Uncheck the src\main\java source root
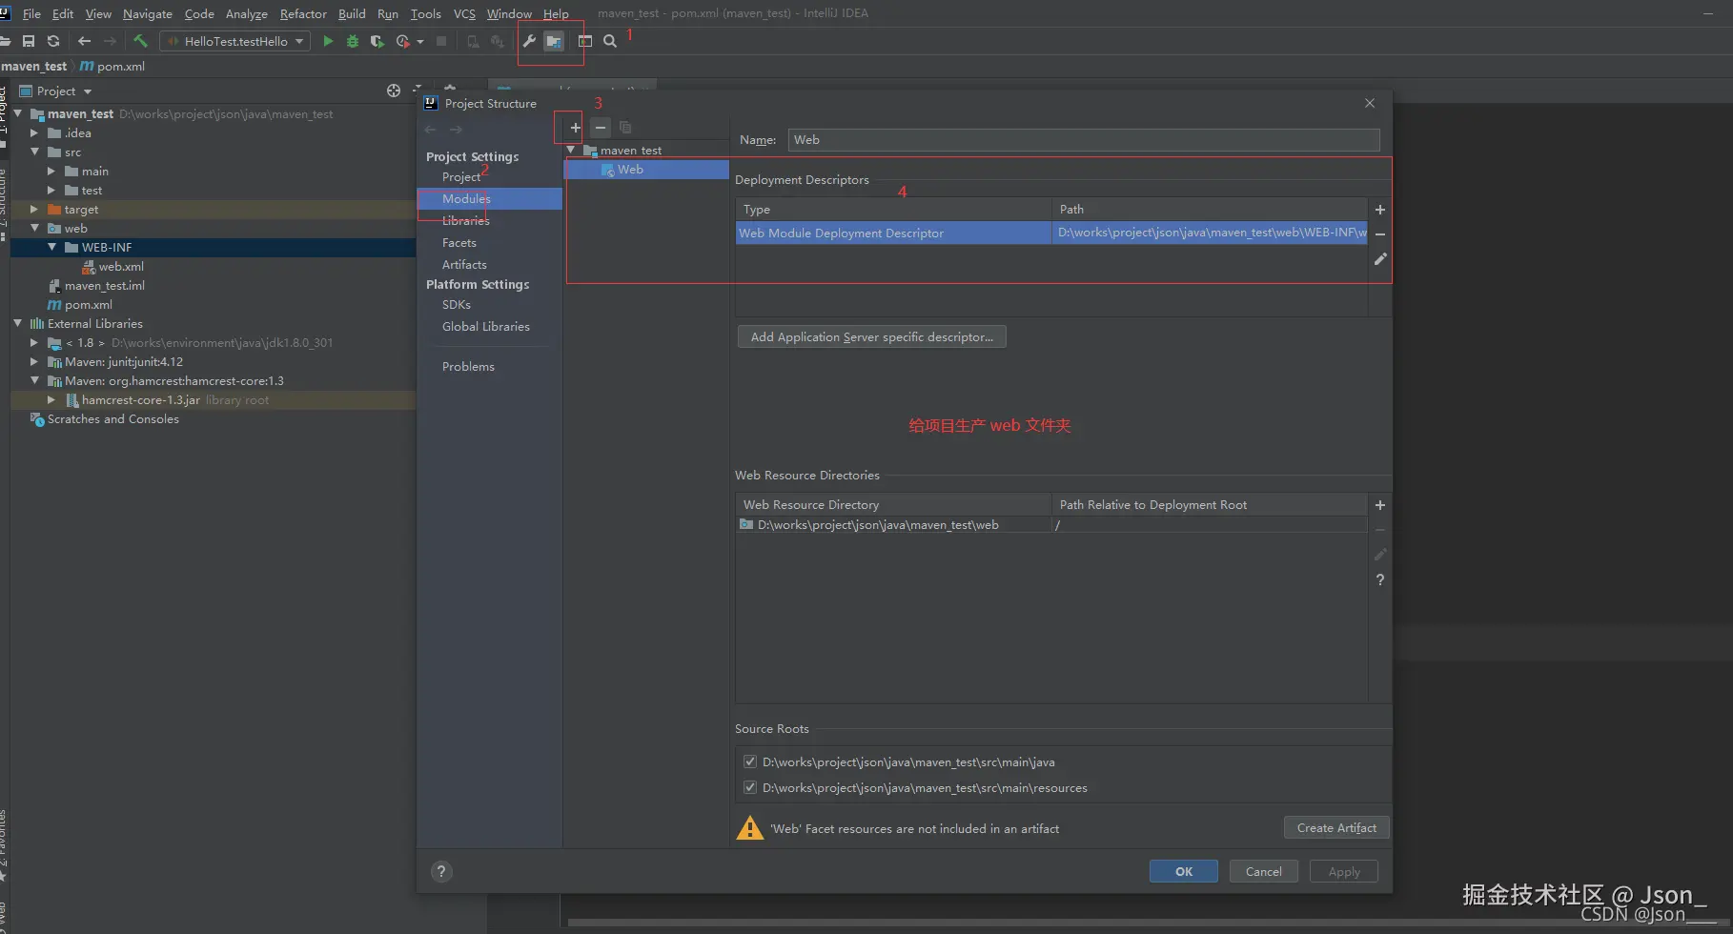The image size is (1733, 934). coord(750,761)
